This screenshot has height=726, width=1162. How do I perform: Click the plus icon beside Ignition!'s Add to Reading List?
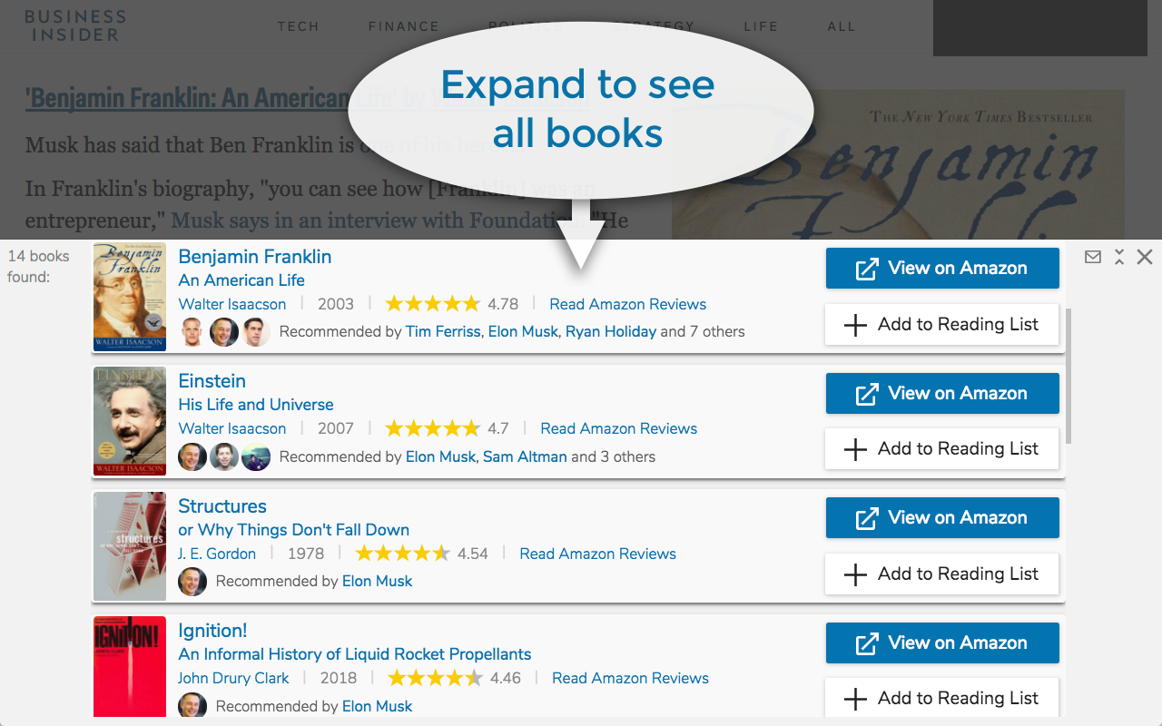(854, 698)
